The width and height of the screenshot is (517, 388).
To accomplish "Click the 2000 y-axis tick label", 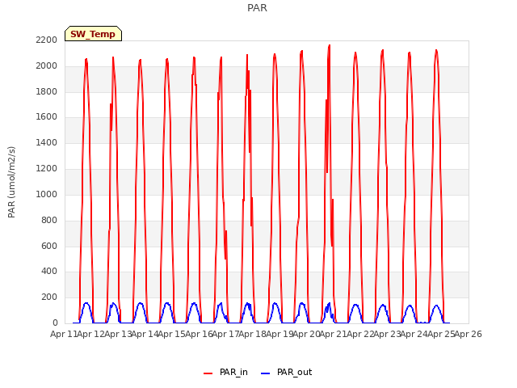I will [47, 65].
